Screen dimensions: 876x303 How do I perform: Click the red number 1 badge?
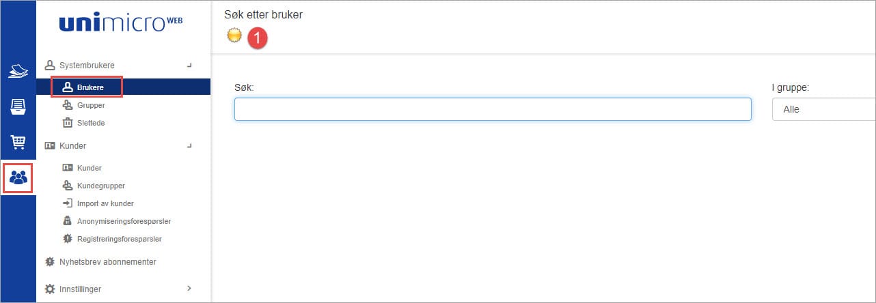click(x=257, y=38)
